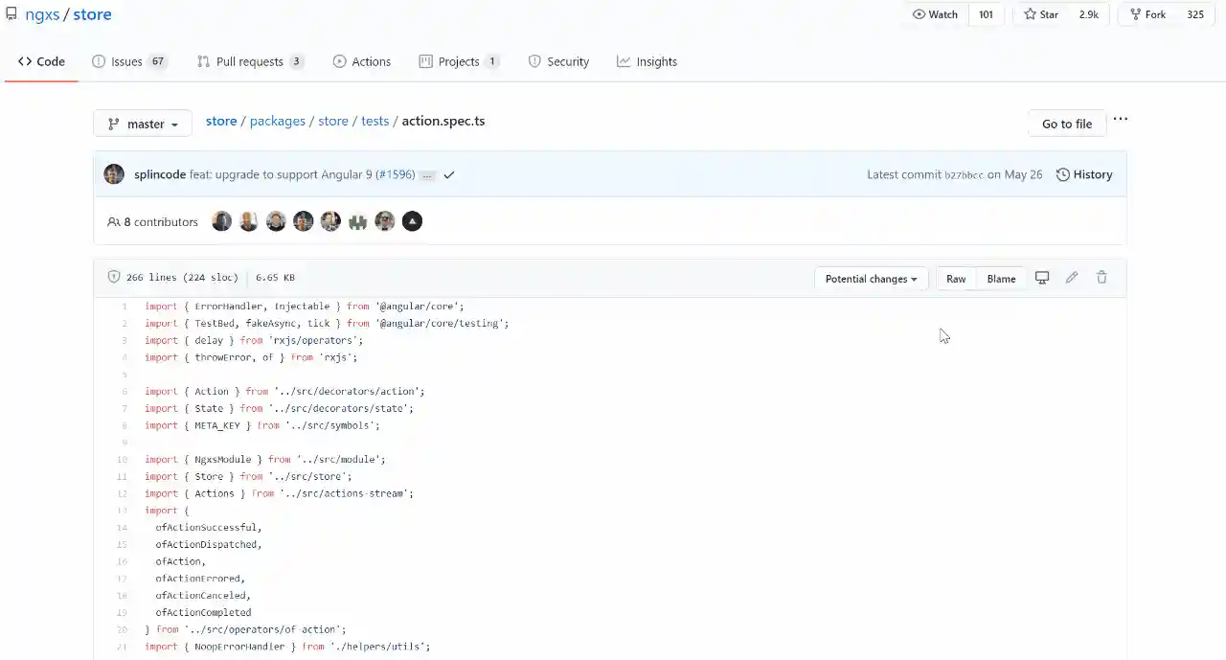Screen dimensions: 1226x660
Task: Click the pencil edit file icon
Action: coord(1072,278)
